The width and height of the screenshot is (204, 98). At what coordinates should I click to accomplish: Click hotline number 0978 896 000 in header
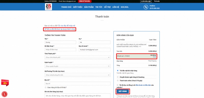[155, 8]
